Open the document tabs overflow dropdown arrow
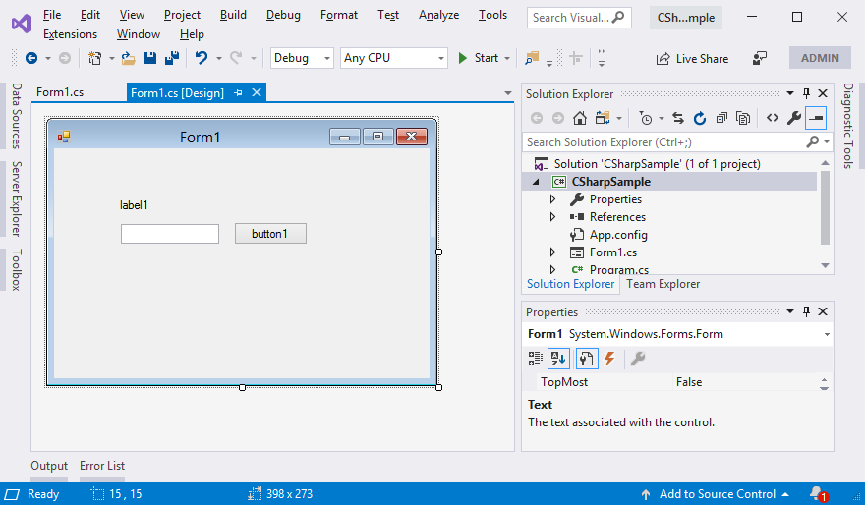 coord(508,93)
